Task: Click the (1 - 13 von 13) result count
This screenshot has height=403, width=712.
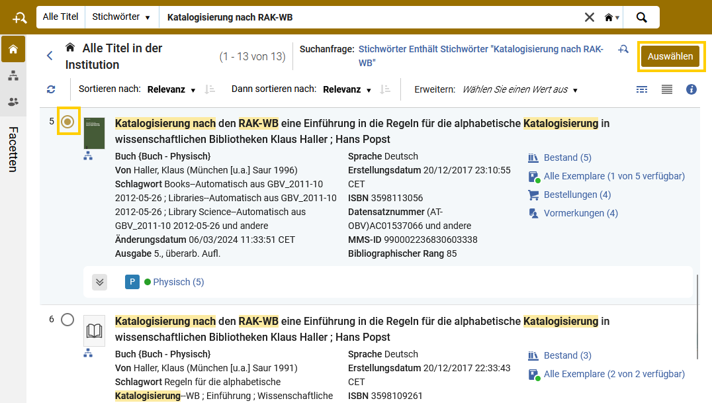Action: tap(253, 56)
